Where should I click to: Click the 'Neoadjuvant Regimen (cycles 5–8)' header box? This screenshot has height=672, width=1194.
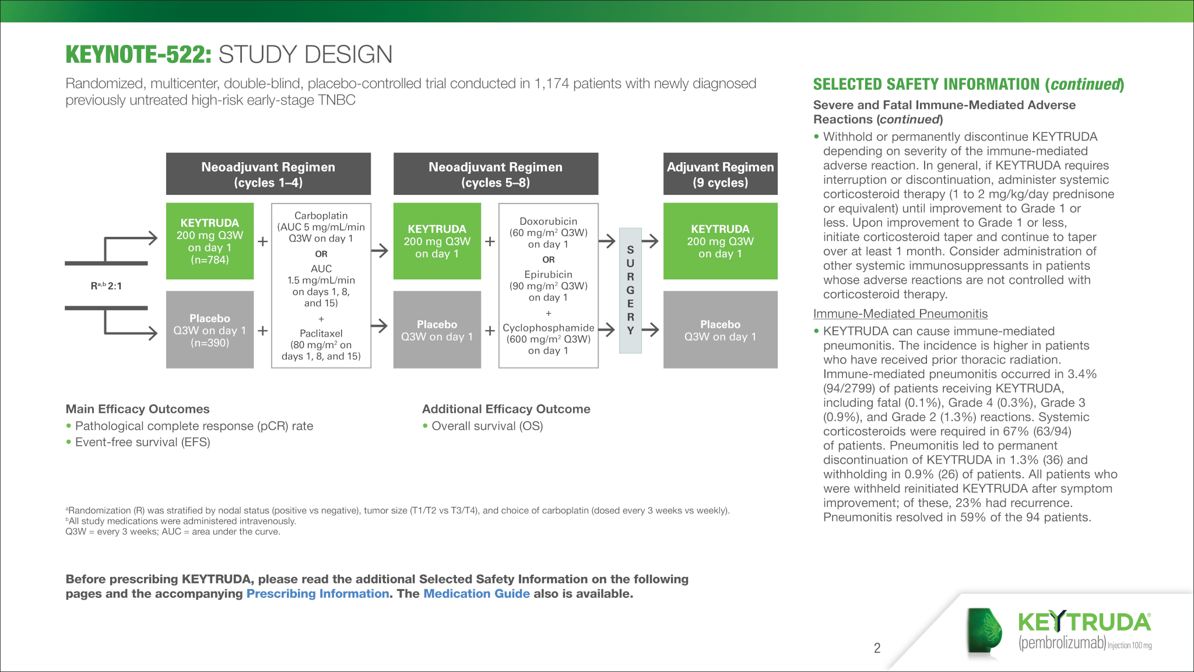pyautogui.click(x=496, y=174)
